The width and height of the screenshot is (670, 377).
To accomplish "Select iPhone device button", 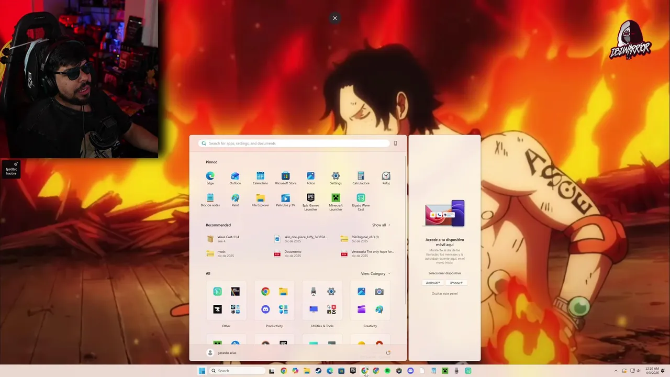I will (456, 283).
